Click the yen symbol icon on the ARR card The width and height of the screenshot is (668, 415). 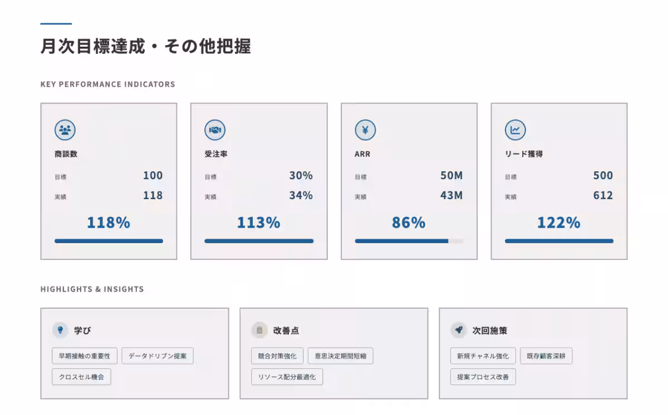click(x=365, y=130)
